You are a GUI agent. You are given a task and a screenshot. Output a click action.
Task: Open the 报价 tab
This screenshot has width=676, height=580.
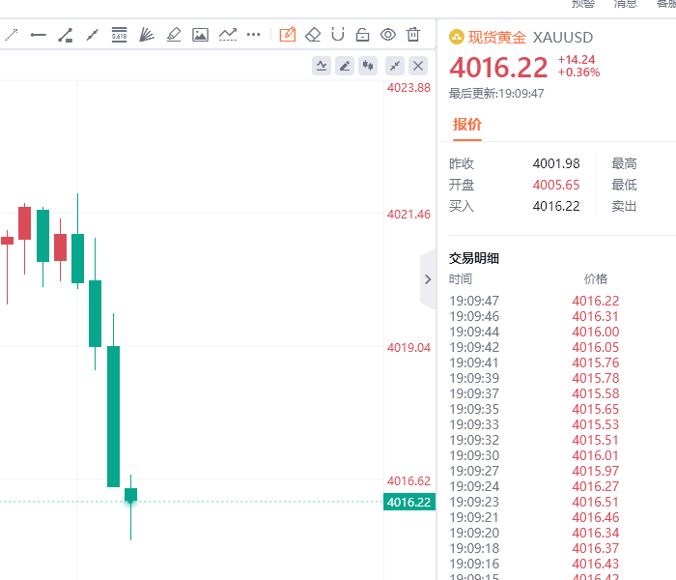click(x=466, y=125)
